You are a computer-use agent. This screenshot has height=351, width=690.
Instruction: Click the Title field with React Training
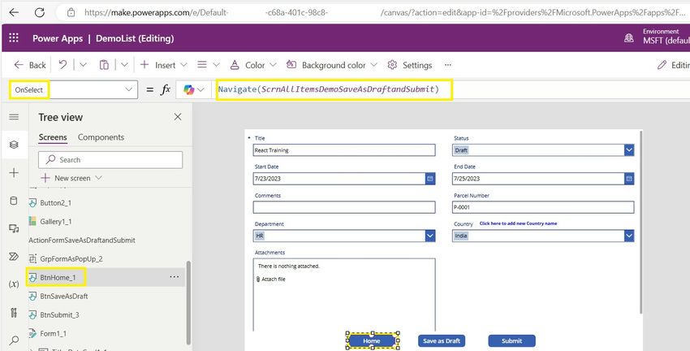(x=344, y=150)
